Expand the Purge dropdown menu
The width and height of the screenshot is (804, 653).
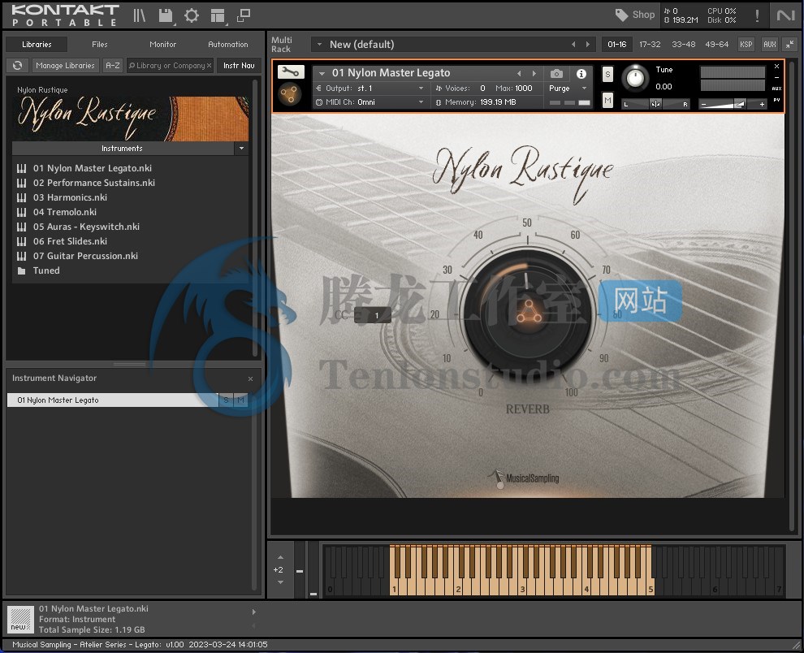coord(567,89)
